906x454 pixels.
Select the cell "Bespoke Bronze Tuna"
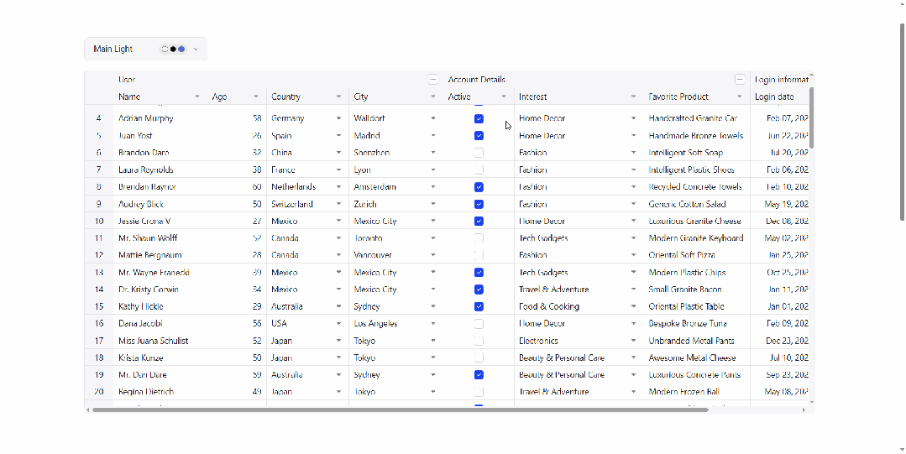point(697,323)
